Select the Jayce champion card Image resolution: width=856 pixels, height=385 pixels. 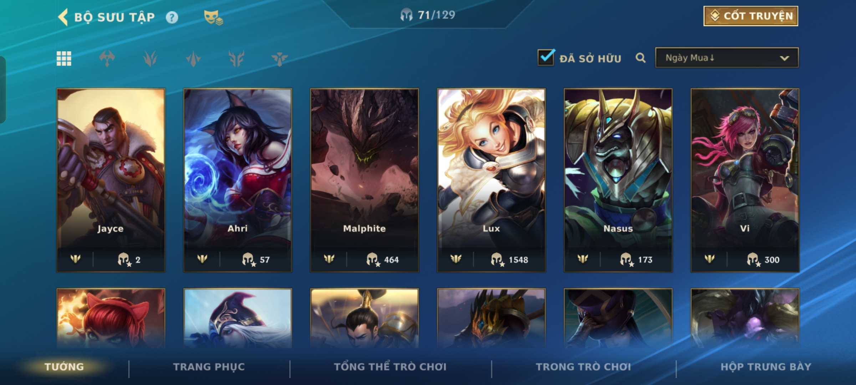[111, 180]
